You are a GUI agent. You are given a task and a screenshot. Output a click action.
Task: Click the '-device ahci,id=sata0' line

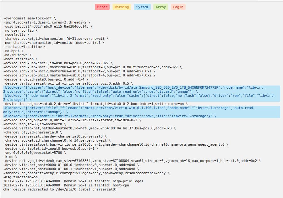(46, 79)
